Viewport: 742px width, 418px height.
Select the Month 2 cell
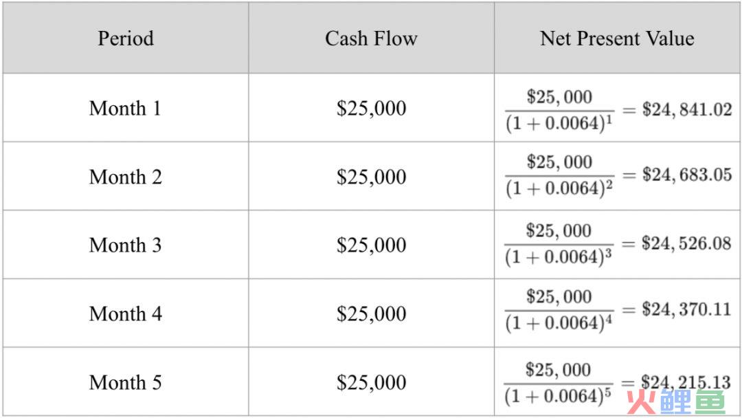tap(126, 177)
